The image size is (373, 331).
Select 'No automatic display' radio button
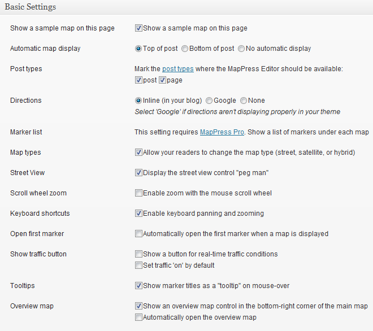coord(241,49)
